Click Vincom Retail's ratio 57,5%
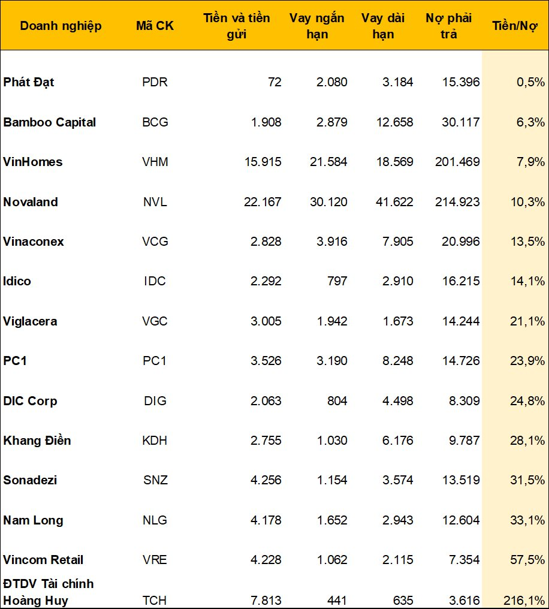549x609 pixels. click(x=527, y=560)
